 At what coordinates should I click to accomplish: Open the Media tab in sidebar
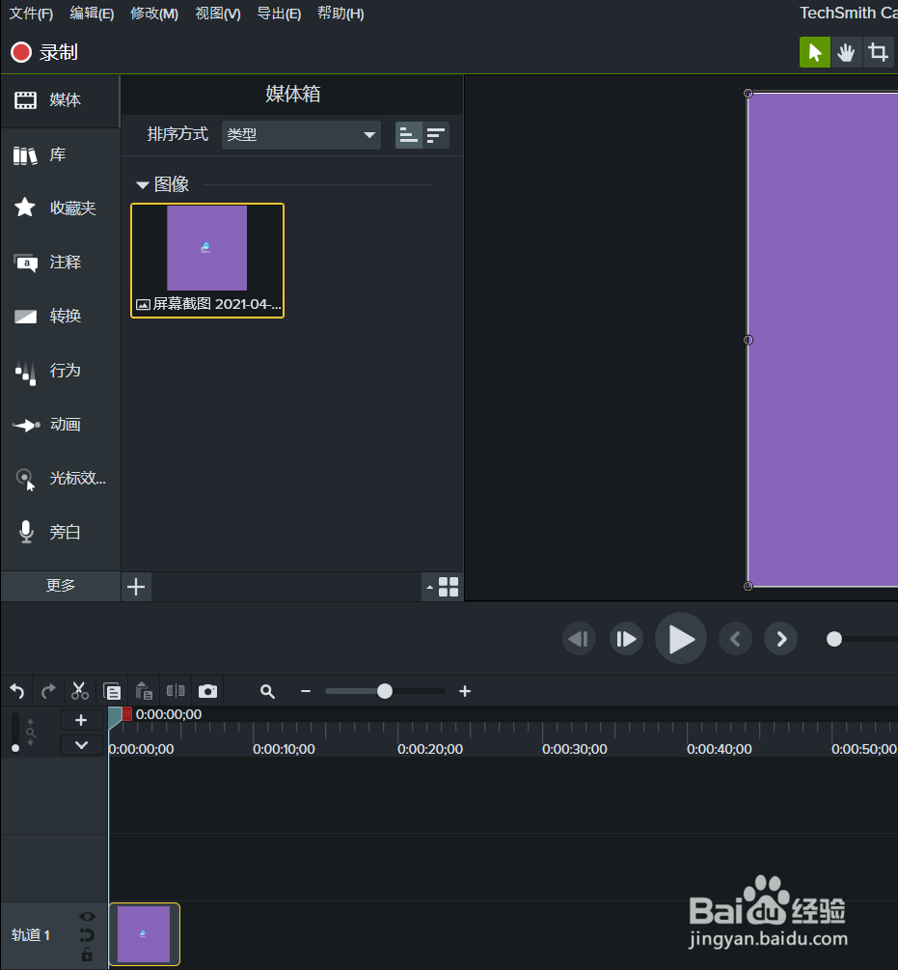click(60, 100)
